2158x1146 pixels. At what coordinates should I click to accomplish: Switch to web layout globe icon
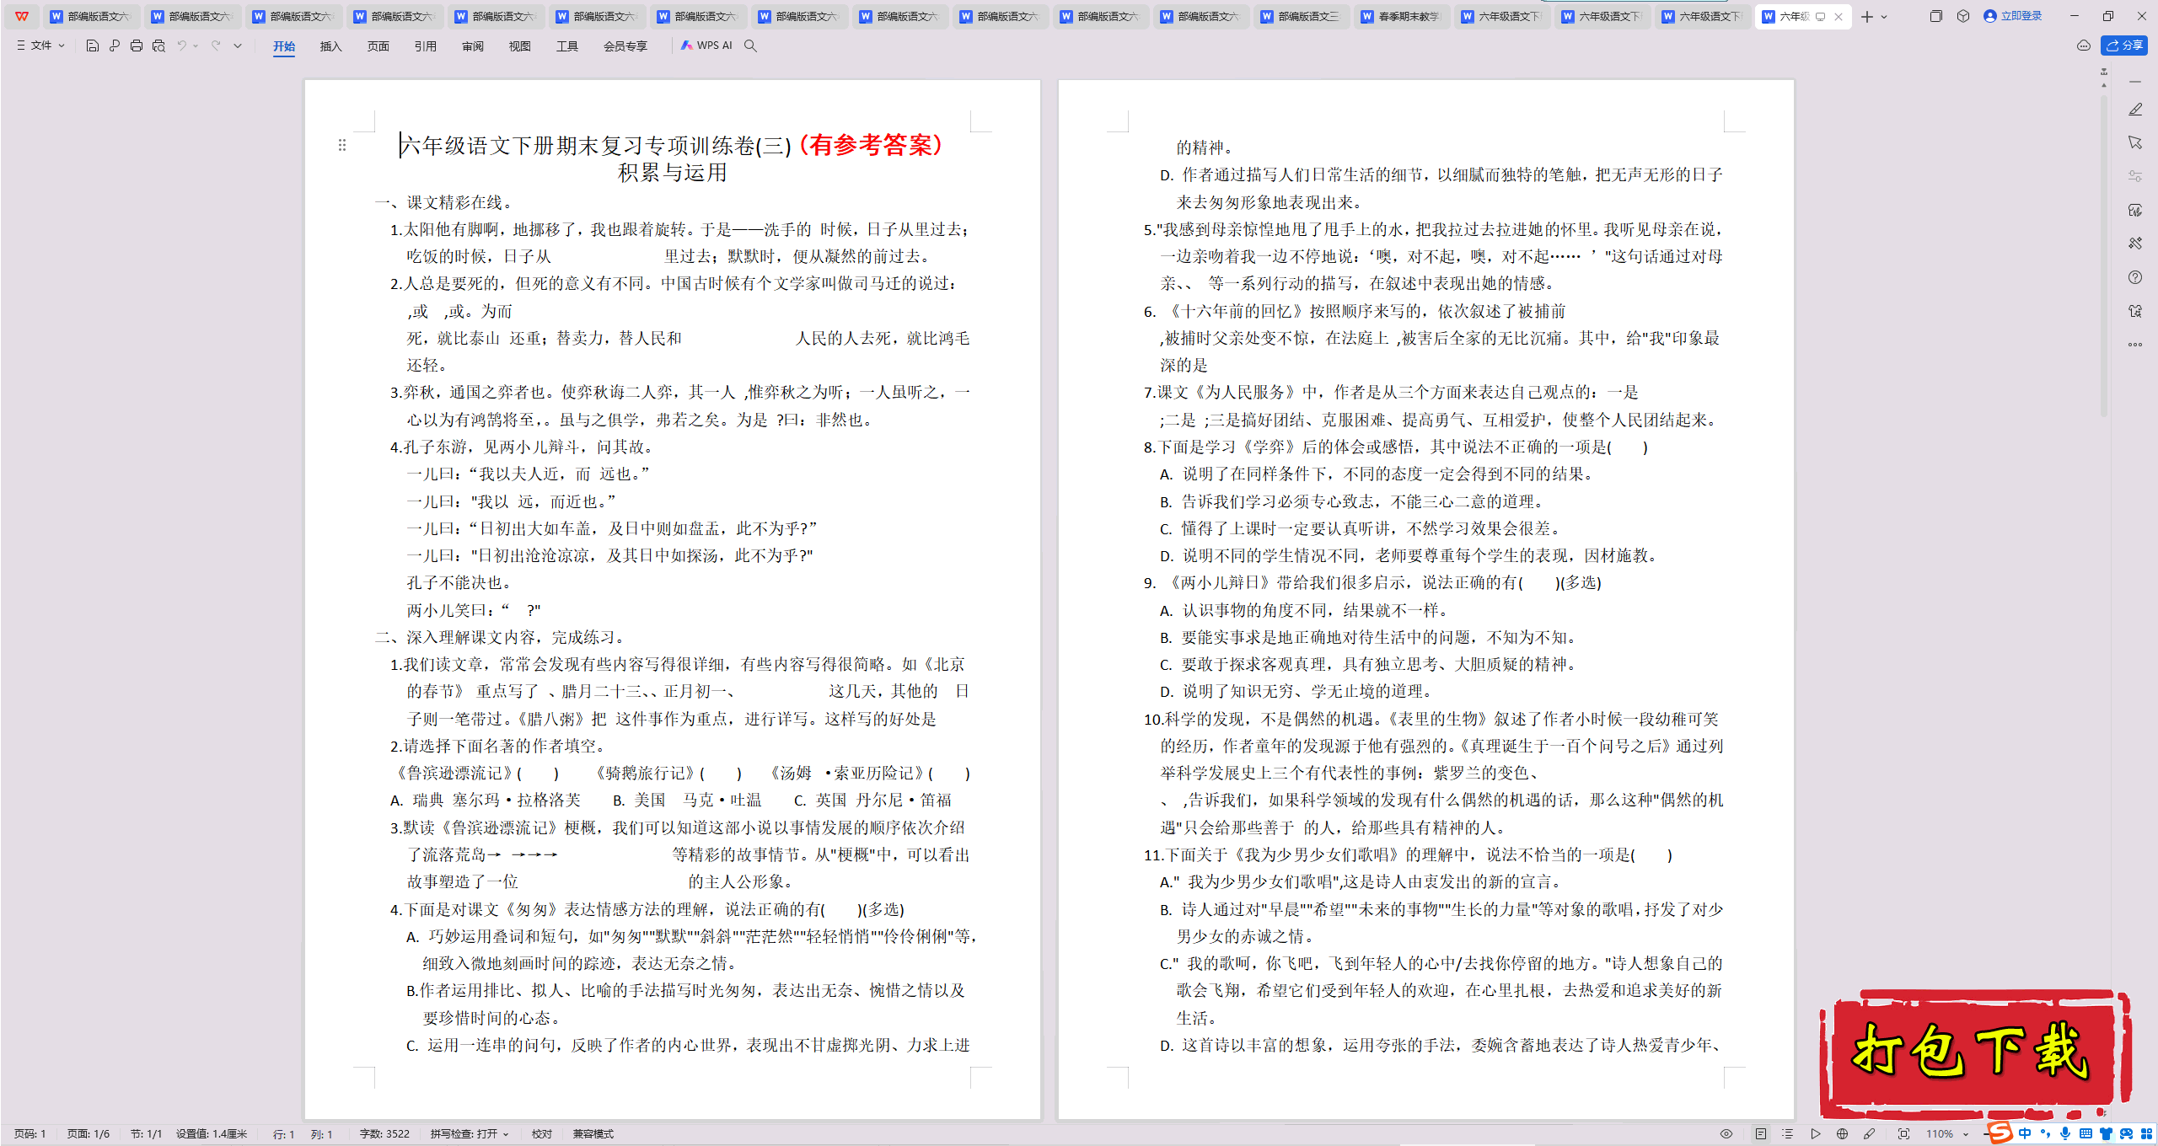[x=1843, y=1134]
